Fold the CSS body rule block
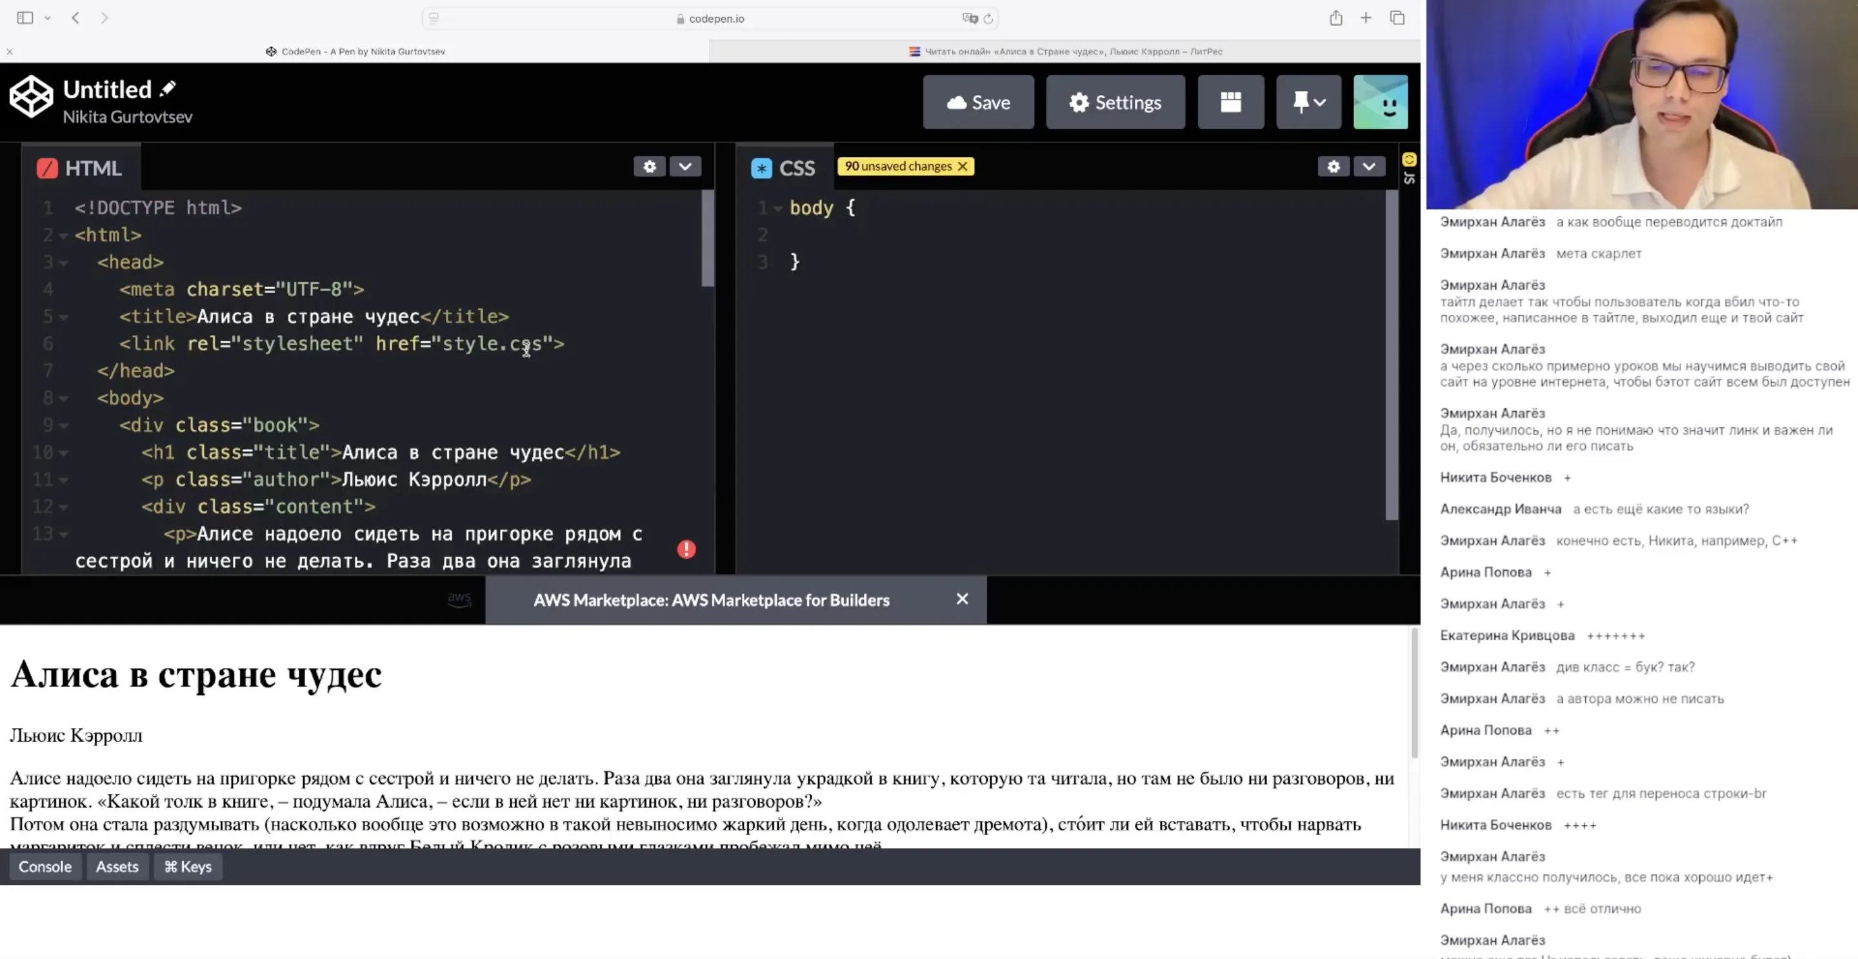This screenshot has width=1858, height=959. click(777, 209)
